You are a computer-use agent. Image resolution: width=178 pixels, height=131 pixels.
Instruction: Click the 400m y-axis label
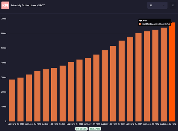(x=4, y=63)
